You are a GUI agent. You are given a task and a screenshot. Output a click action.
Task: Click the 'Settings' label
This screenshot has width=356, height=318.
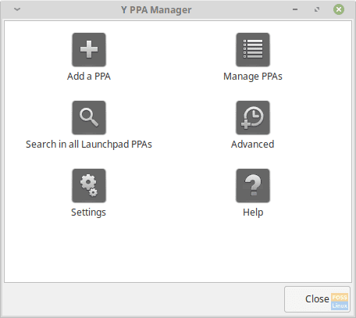click(88, 213)
